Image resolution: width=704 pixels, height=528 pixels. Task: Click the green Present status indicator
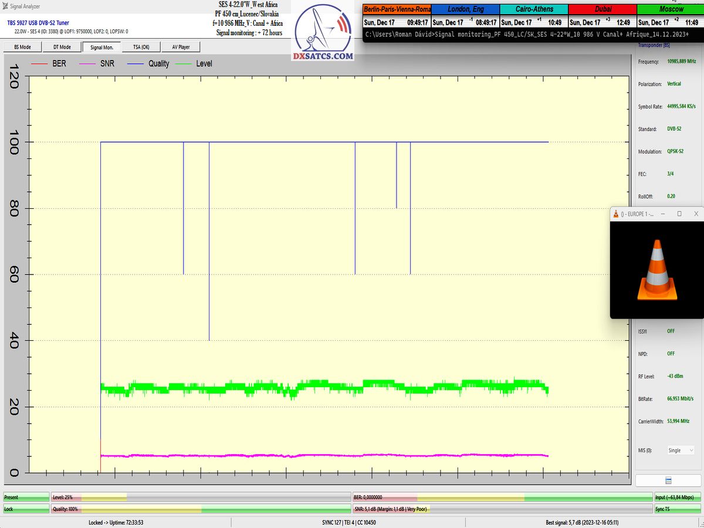tap(26, 497)
